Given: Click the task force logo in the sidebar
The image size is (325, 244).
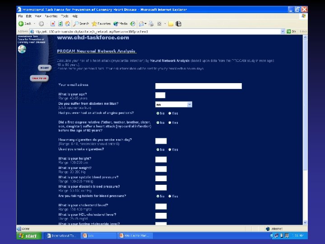Looking at the screenshot, I should 22,49.
